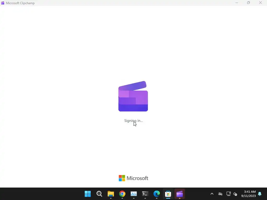Click the 'Signing in...' status text
The width and height of the screenshot is (267, 200).
133,121
